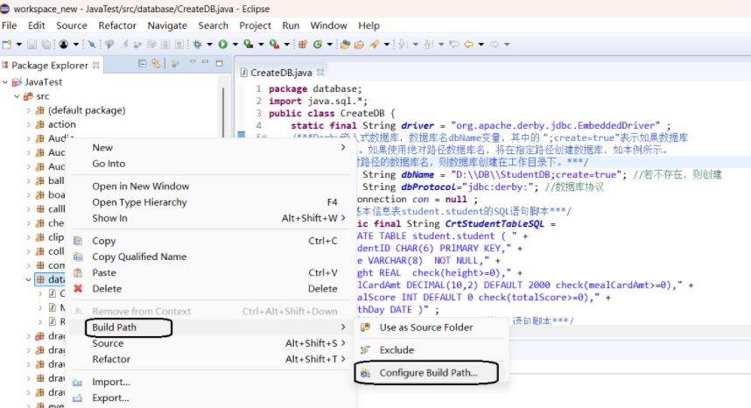Open the Navigate menu

(x=167, y=25)
